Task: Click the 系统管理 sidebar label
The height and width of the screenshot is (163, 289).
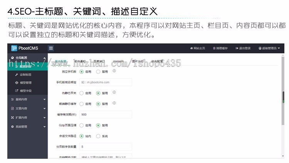Action: [21, 126]
